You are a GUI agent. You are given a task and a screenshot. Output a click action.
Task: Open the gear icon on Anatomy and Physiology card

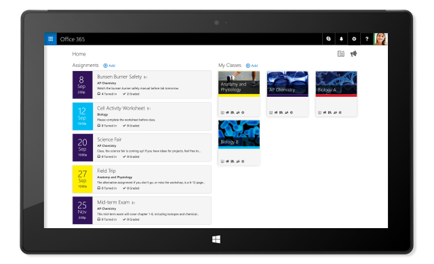[x=243, y=112]
